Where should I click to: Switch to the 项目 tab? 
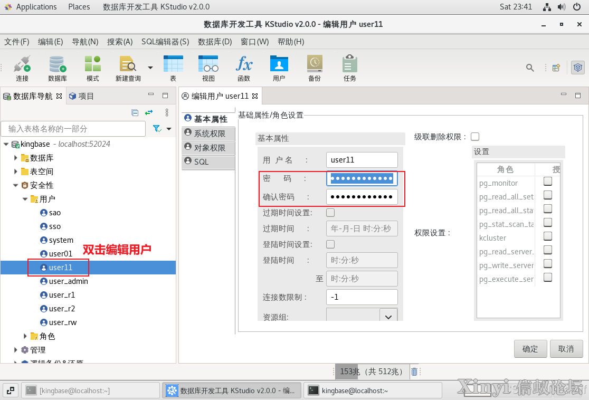click(81, 96)
